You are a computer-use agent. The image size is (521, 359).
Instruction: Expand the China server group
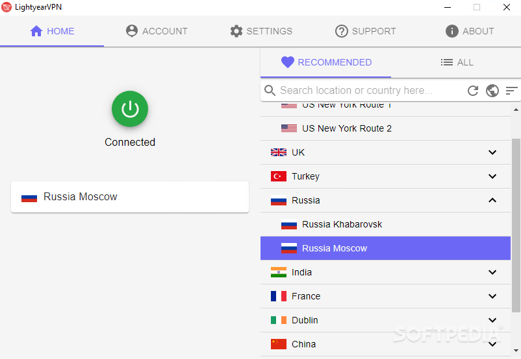click(385, 344)
